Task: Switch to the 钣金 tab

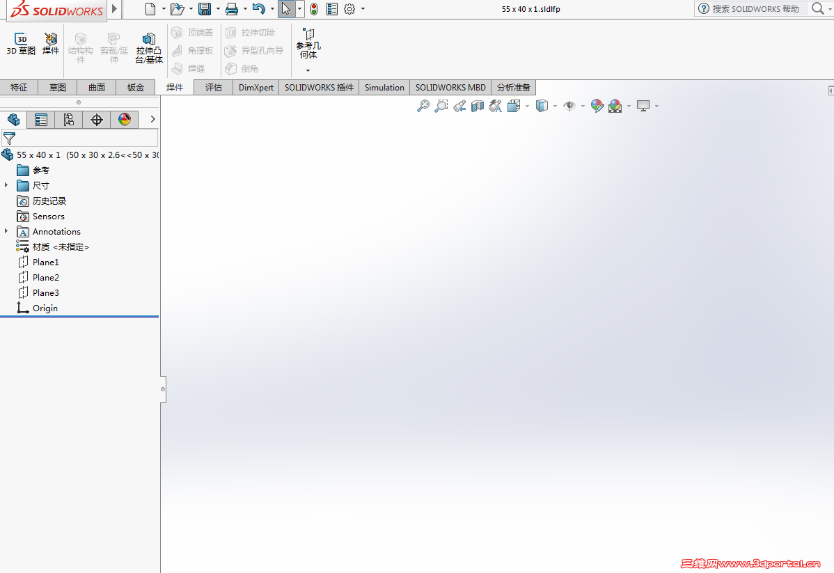Action: (136, 87)
